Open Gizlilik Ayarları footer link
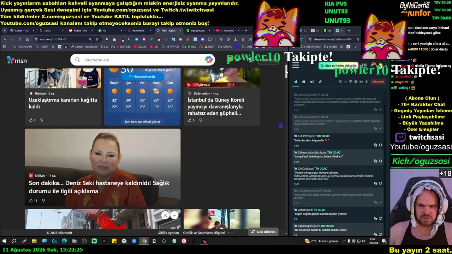The image size is (452, 254). coord(168,233)
